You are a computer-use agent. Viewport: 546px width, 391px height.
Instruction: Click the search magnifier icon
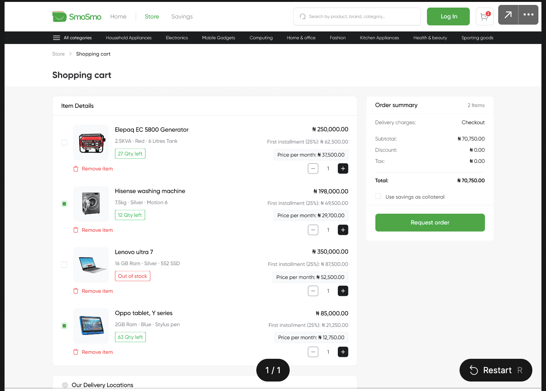click(x=303, y=17)
